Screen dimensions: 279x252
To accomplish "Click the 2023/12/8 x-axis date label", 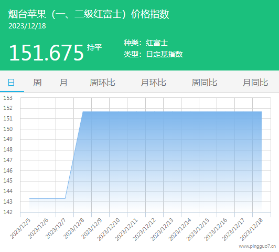I will coord(74,229).
